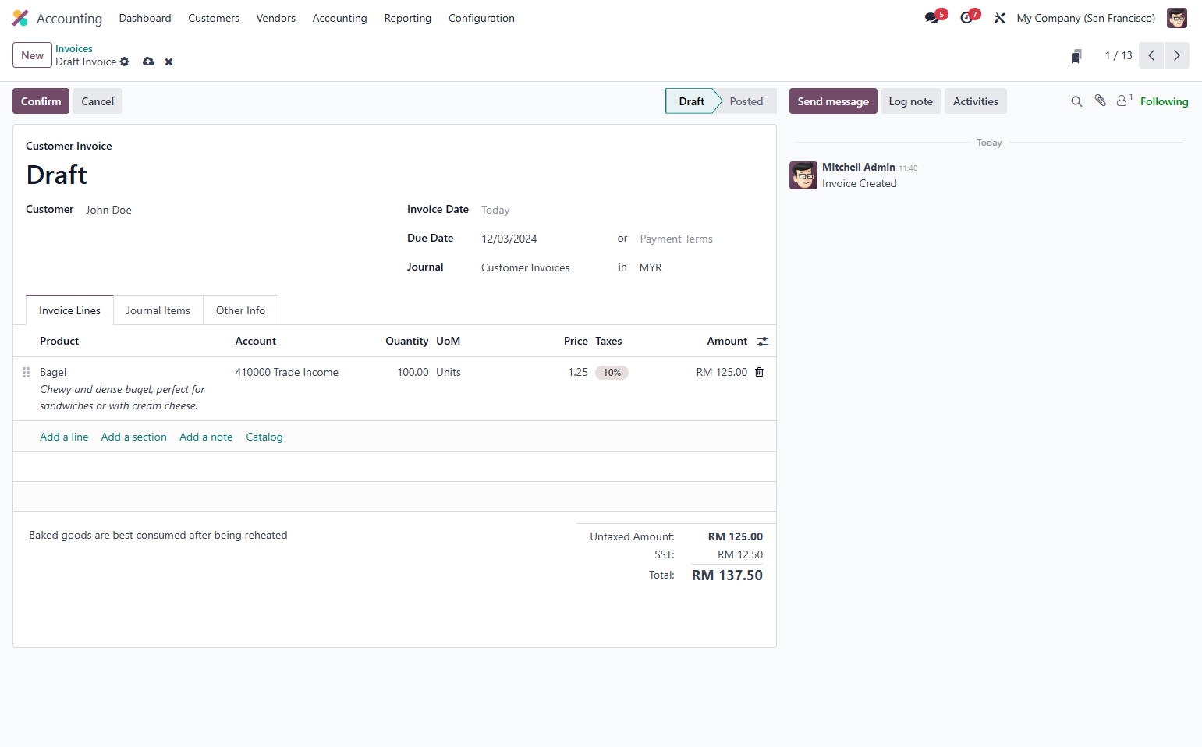Image resolution: width=1202 pixels, height=747 pixels.
Task: Discard changes with the X icon
Action: tap(168, 62)
